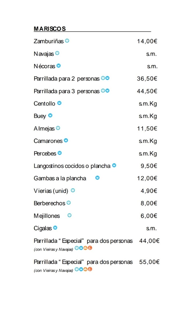Click the allergen icon next to Mejillones
Image resolution: width=187 pixels, height=322 pixels.
pyautogui.click(x=69, y=215)
